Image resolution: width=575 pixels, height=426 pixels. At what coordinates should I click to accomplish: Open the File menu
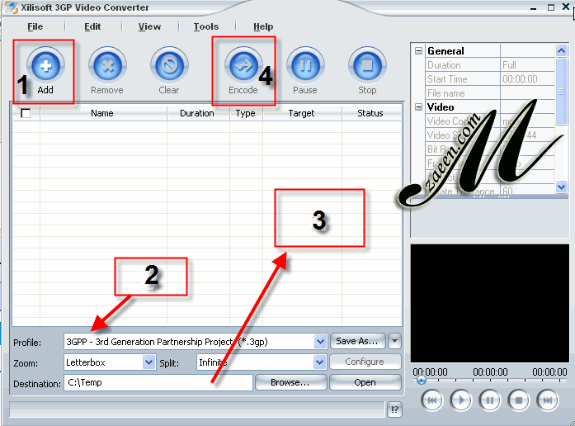click(35, 26)
